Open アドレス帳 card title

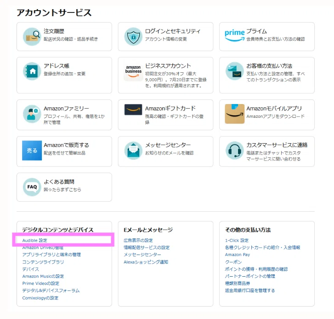coord(57,66)
